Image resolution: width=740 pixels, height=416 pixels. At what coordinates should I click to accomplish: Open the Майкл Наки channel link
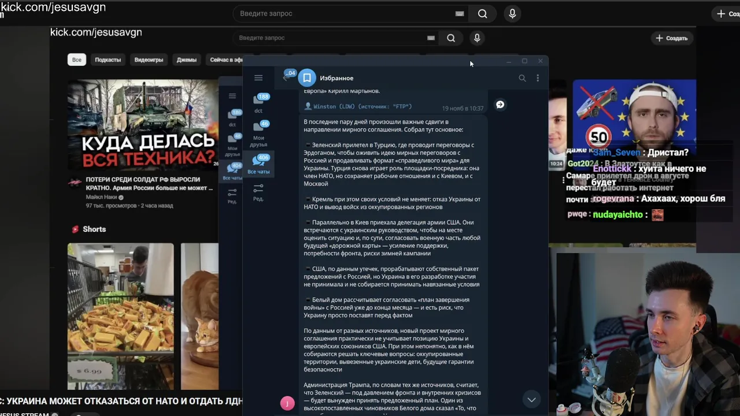[101, 197]
